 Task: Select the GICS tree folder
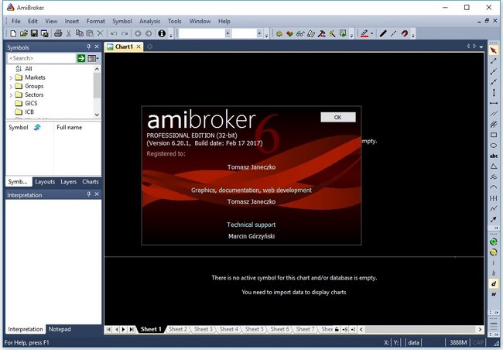[x=26, y=104]
